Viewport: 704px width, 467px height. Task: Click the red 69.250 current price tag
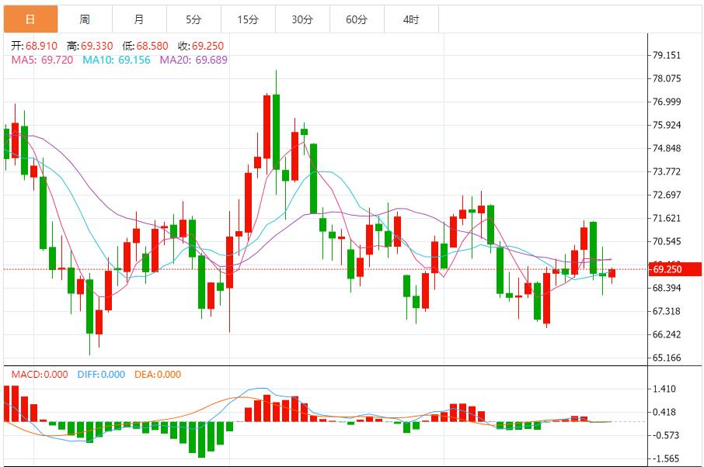[x=676, y=269]
